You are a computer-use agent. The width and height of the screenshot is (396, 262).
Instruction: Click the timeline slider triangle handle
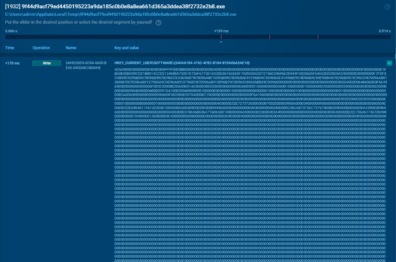[221, 42]
